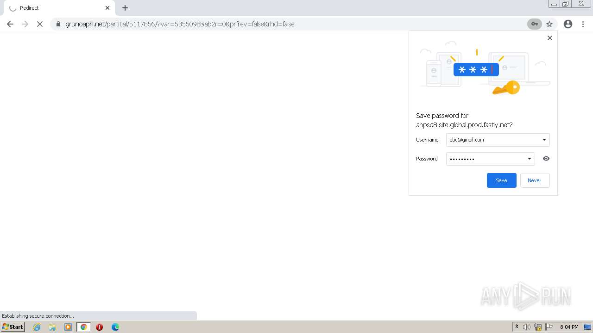
Task: Open media player from taskbar
Action: point(68,327)
